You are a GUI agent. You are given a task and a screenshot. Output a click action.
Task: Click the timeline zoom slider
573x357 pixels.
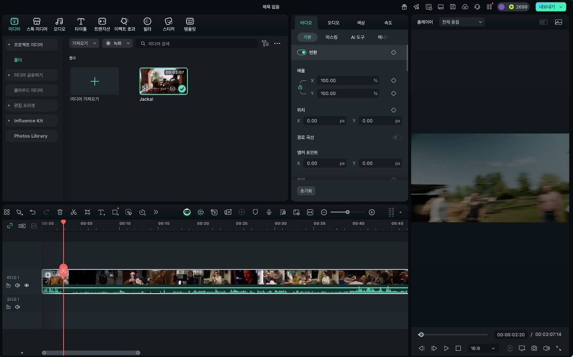click(x=347, y=212)
